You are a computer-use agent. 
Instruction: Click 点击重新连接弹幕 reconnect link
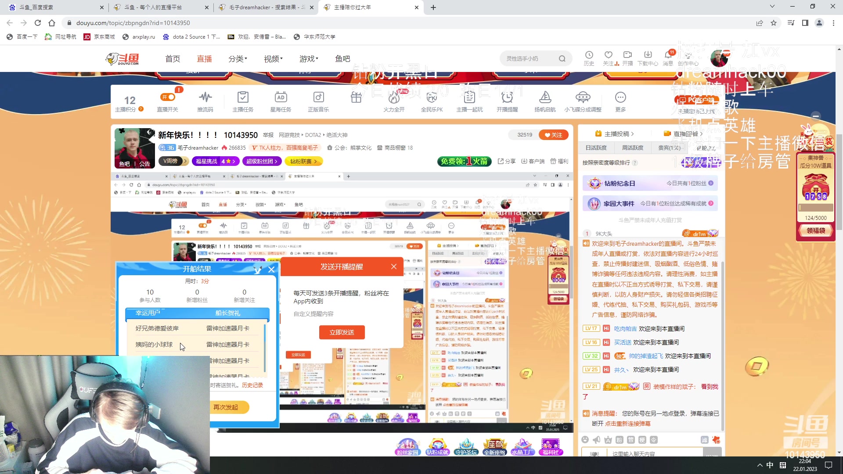pos(627,424)
